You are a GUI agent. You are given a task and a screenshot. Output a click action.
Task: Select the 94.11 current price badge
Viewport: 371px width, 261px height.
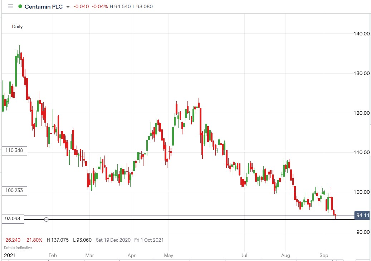tap(362, 215)
